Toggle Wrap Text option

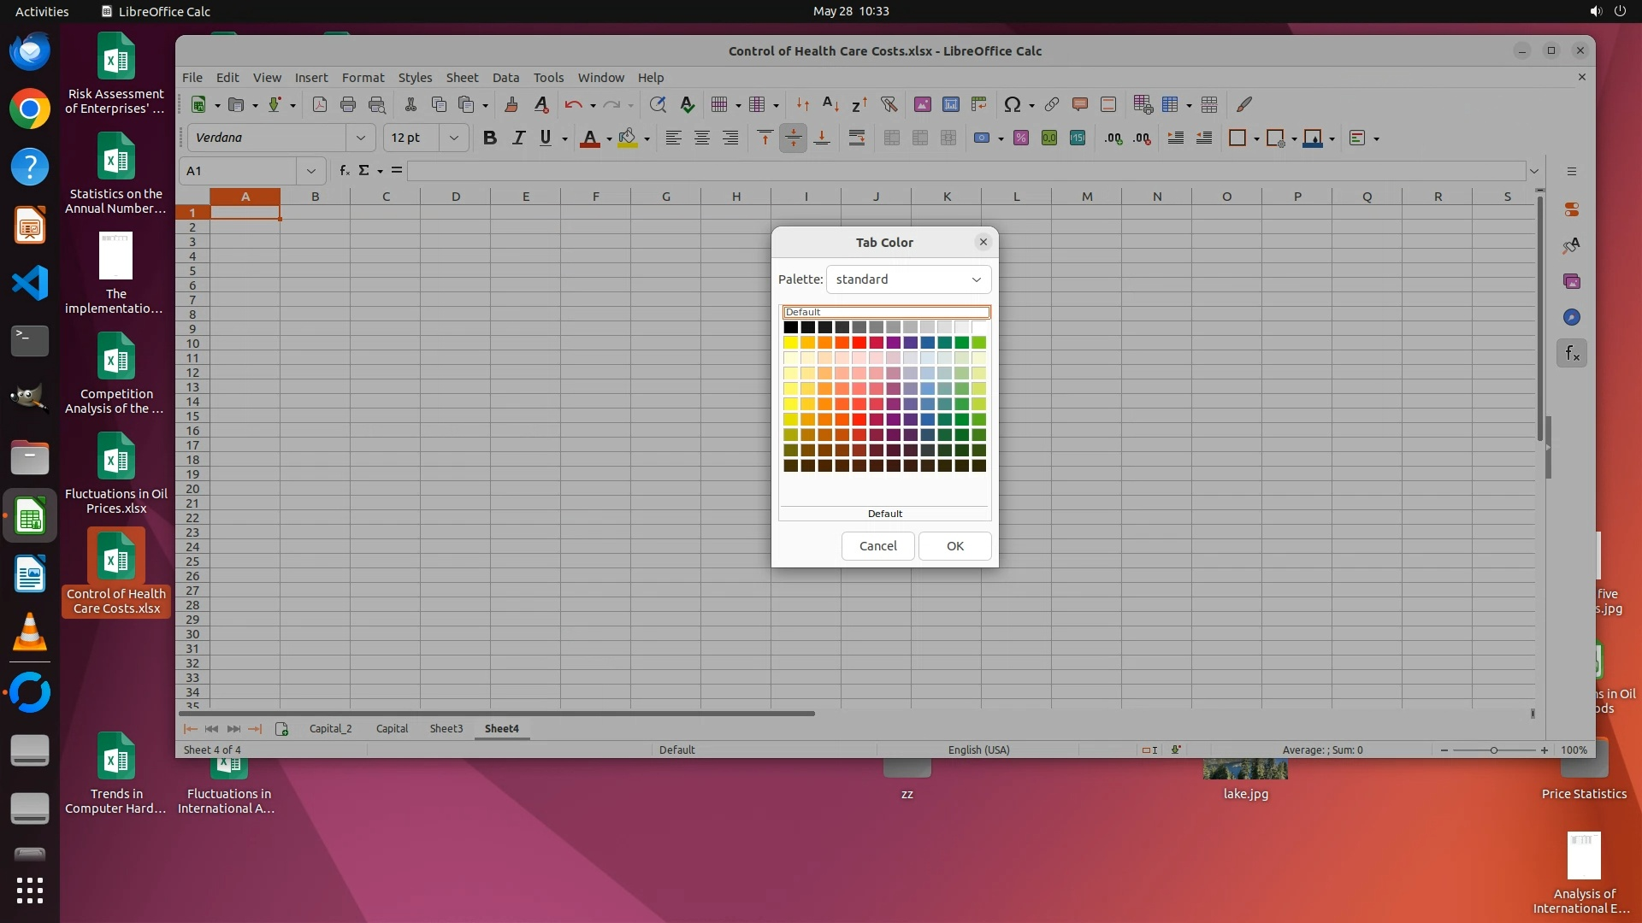click(x=856, y=138)
